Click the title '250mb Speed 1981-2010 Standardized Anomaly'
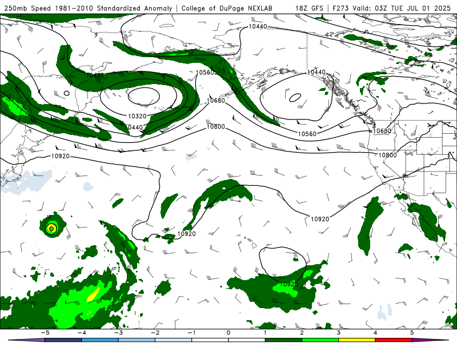Image resolution: width=457 pixels, height=343 pixels. 89,8
